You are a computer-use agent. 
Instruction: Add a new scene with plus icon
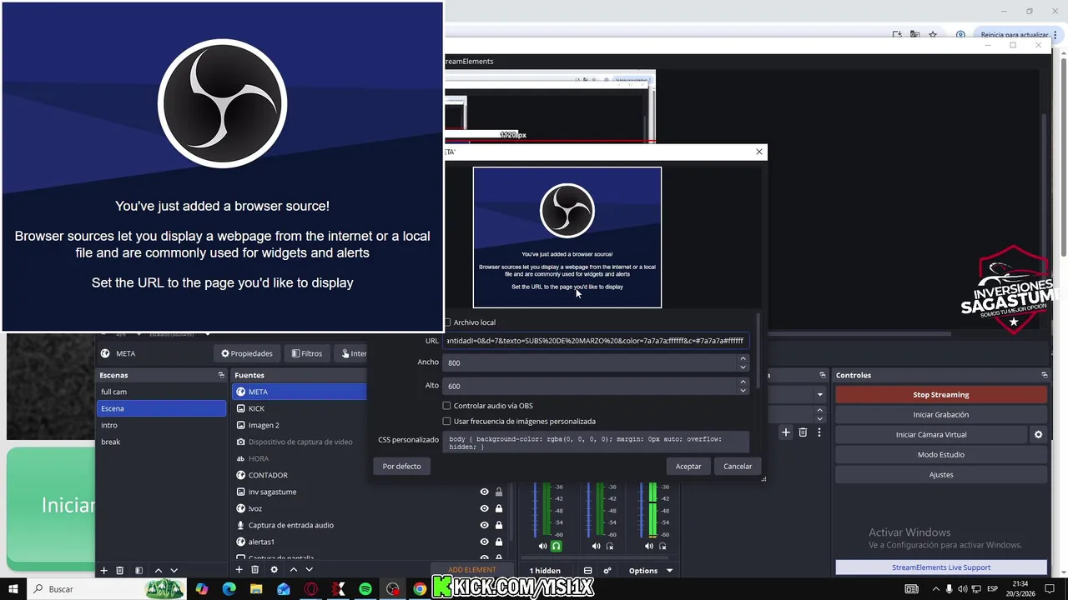104,570
